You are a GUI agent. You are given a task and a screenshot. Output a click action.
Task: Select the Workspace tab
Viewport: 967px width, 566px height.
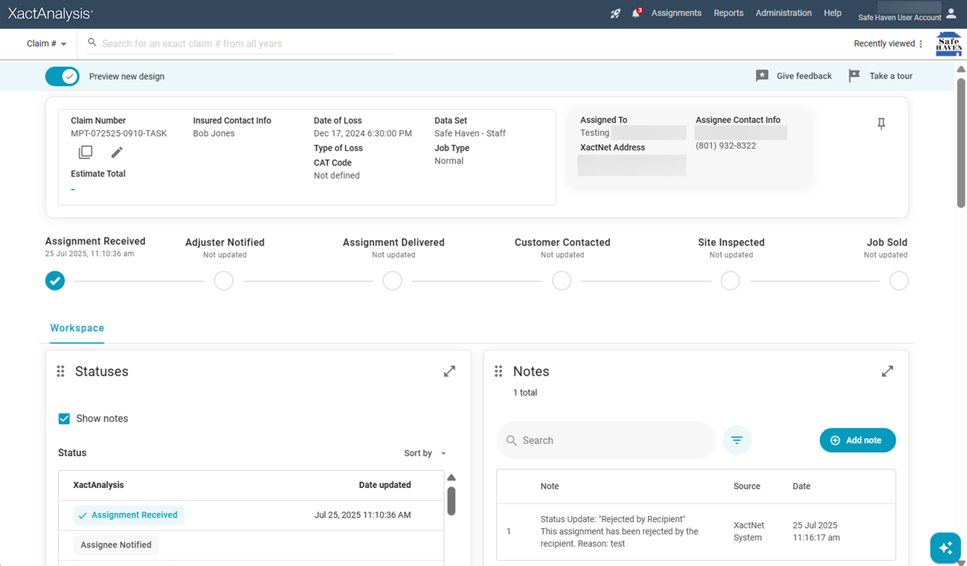(x=77, y=328)
